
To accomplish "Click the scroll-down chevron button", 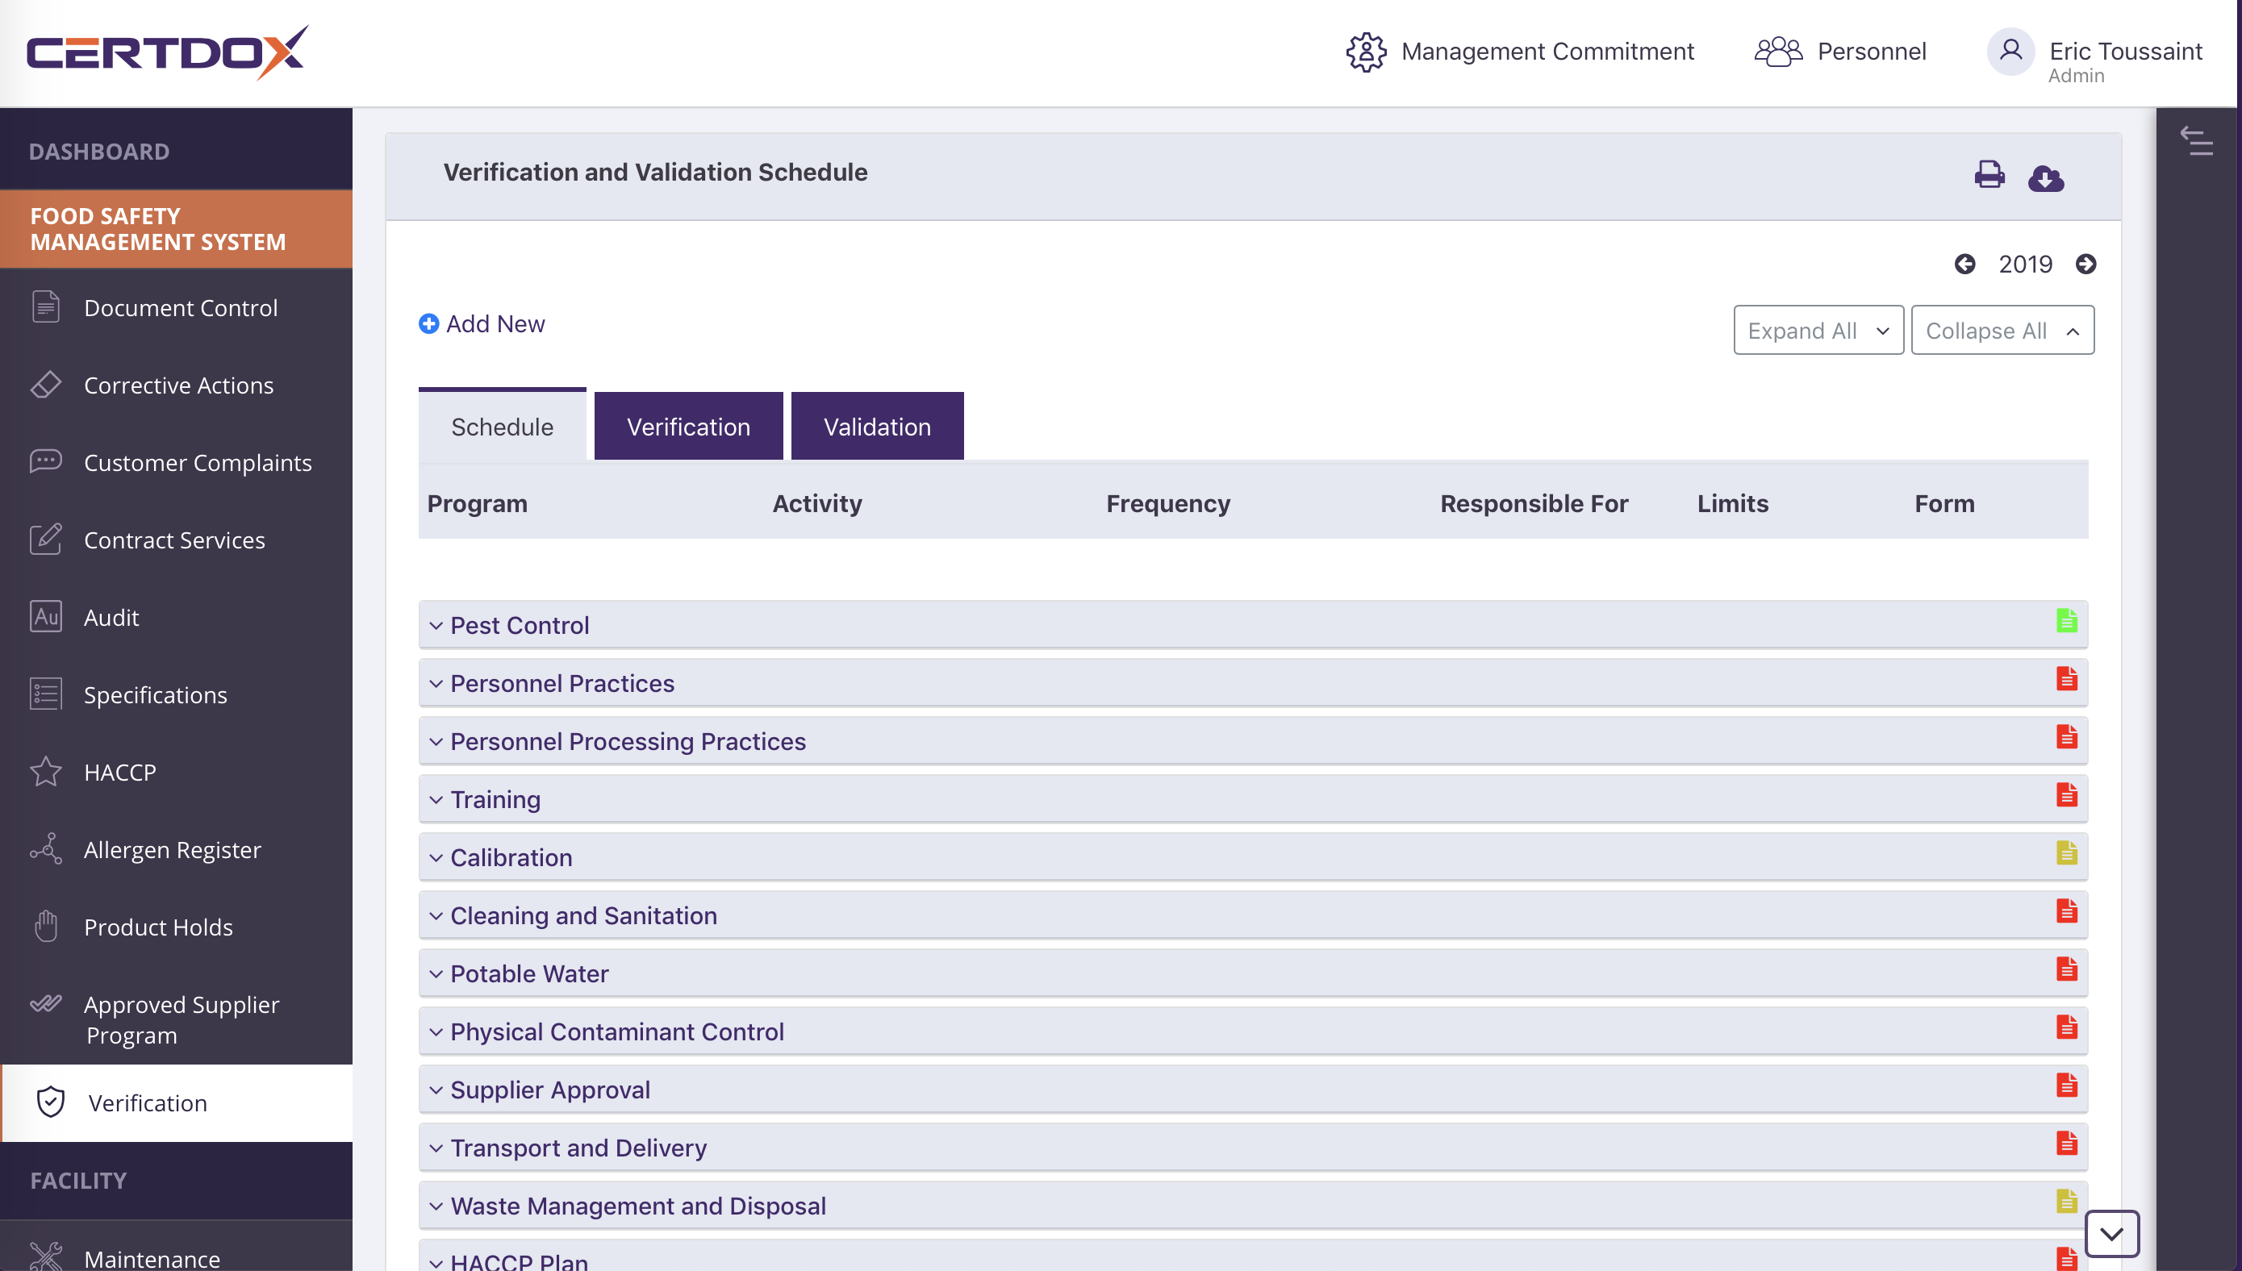I will (x=2111, y=1233).
